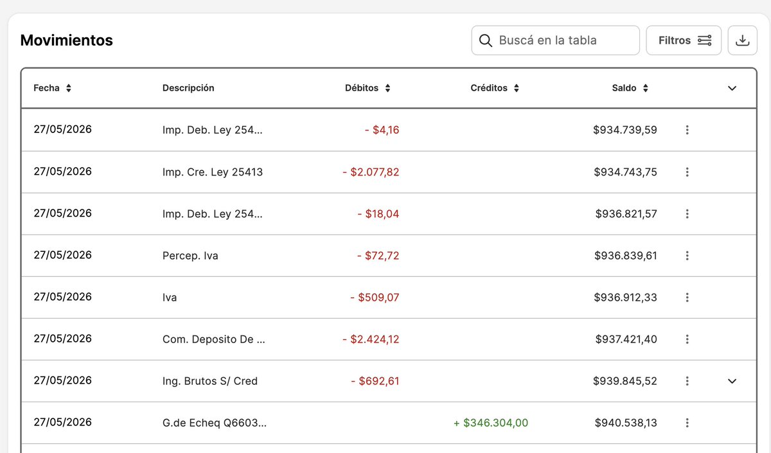Click the magnifier search icon
Screen dimensions: 771x453
tap(486, 40)
